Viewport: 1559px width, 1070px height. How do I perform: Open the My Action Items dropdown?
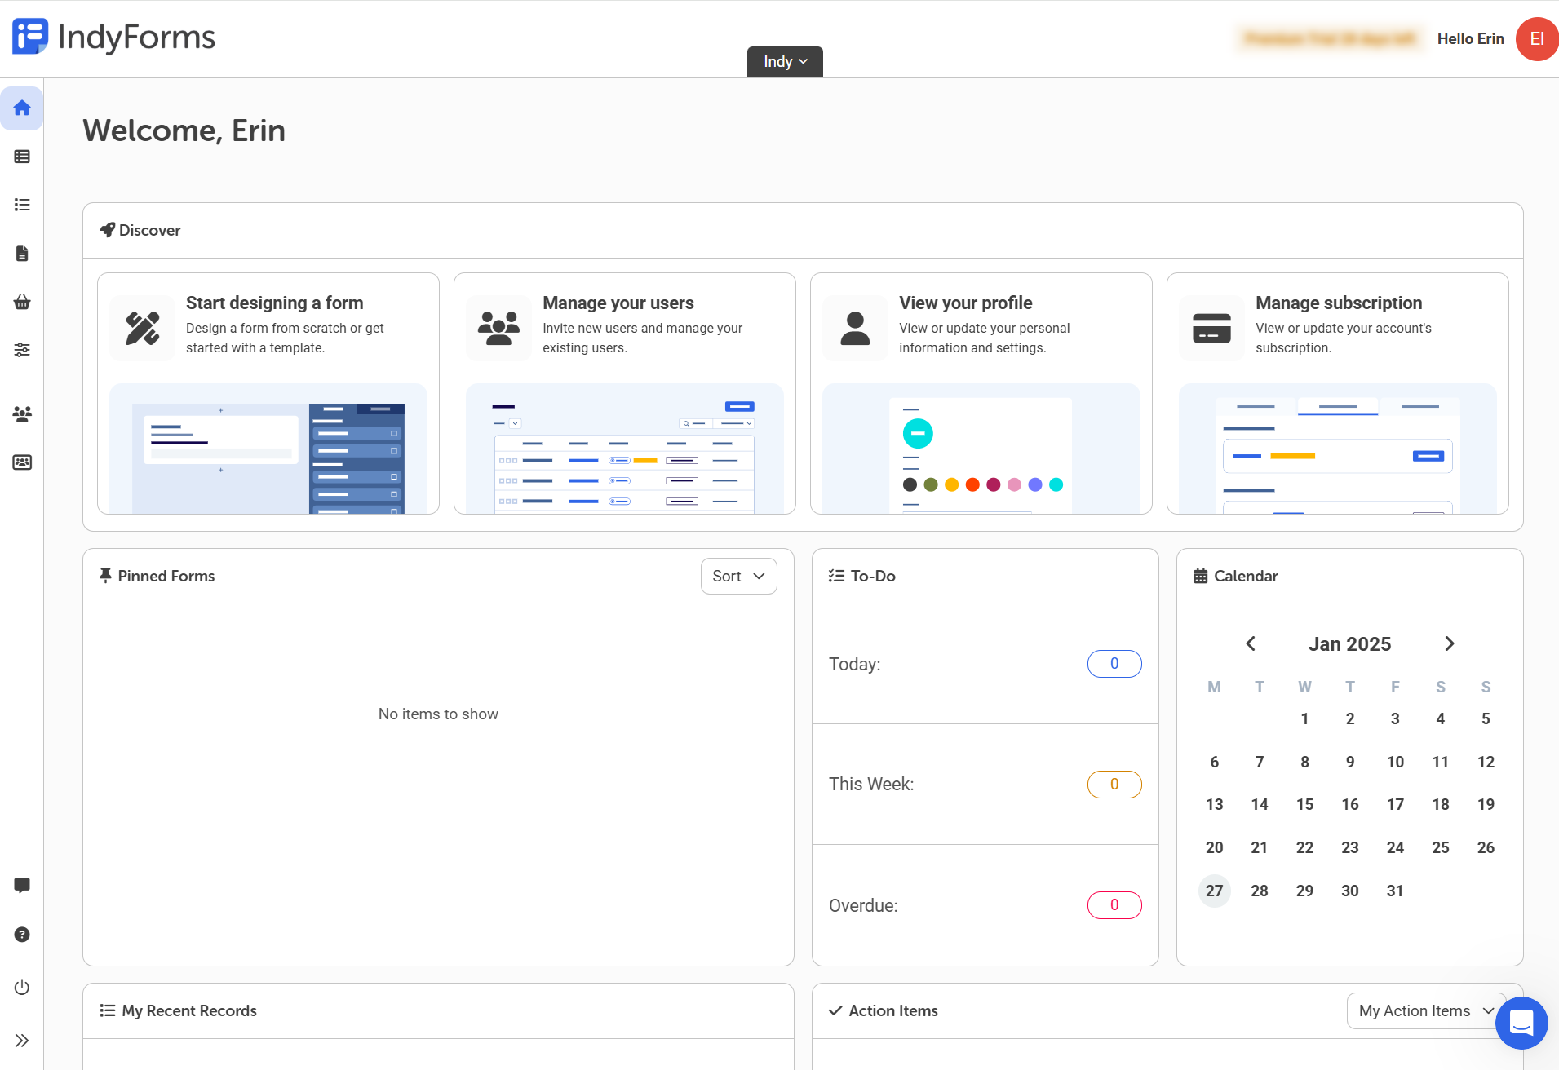click(x=1425, y=1010)
